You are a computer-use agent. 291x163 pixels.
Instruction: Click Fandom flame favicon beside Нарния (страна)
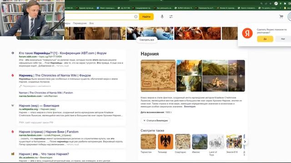[x=13, y=132]
